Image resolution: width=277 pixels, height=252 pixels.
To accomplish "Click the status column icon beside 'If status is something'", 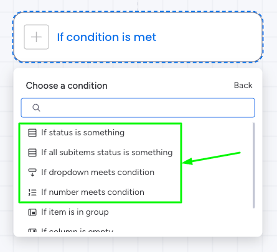I will [x=32, y=133].
